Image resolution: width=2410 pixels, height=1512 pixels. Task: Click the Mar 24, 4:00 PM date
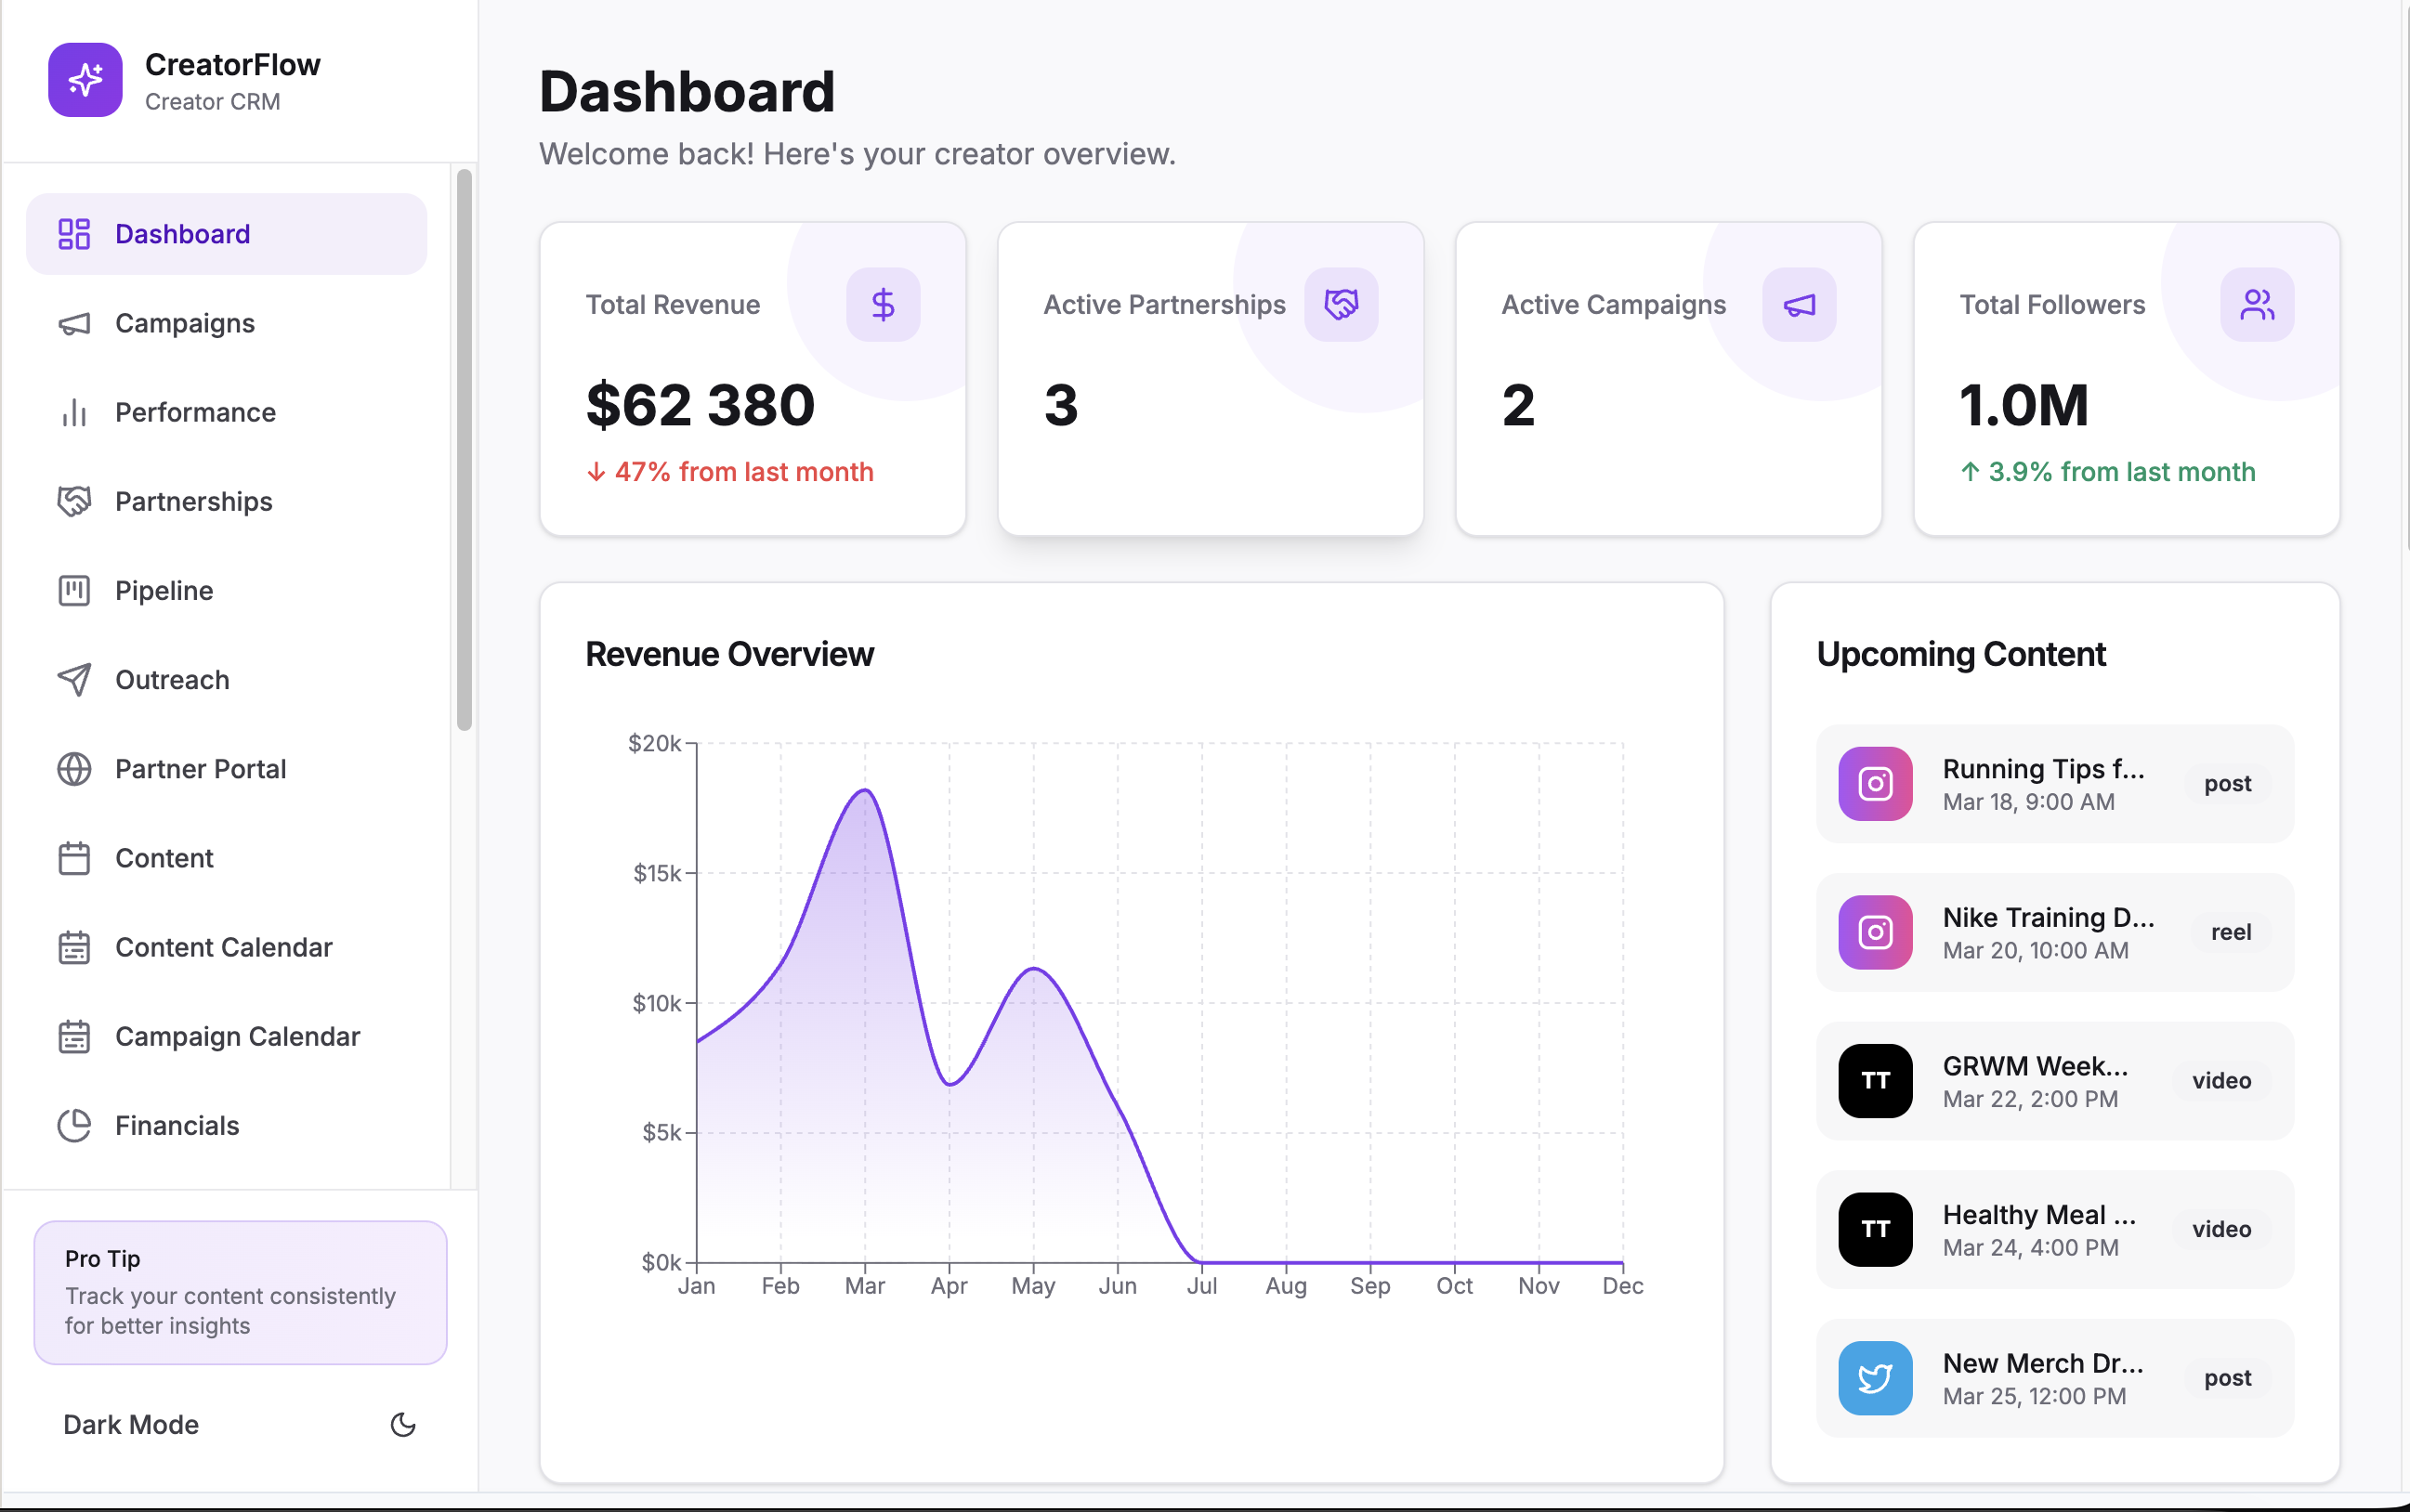(2030, 1247)
